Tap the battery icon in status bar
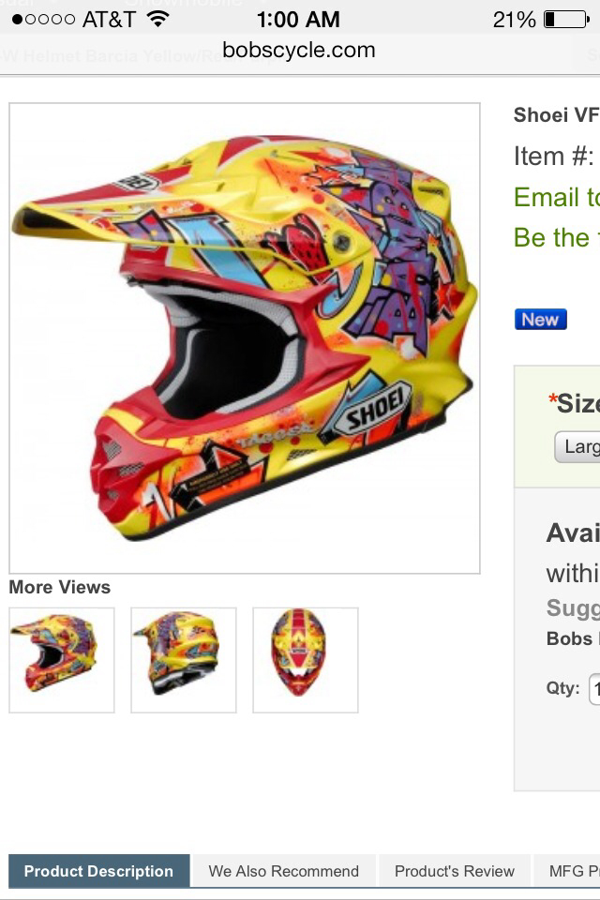Screen dimensions: 600x900 pos(566,20)
